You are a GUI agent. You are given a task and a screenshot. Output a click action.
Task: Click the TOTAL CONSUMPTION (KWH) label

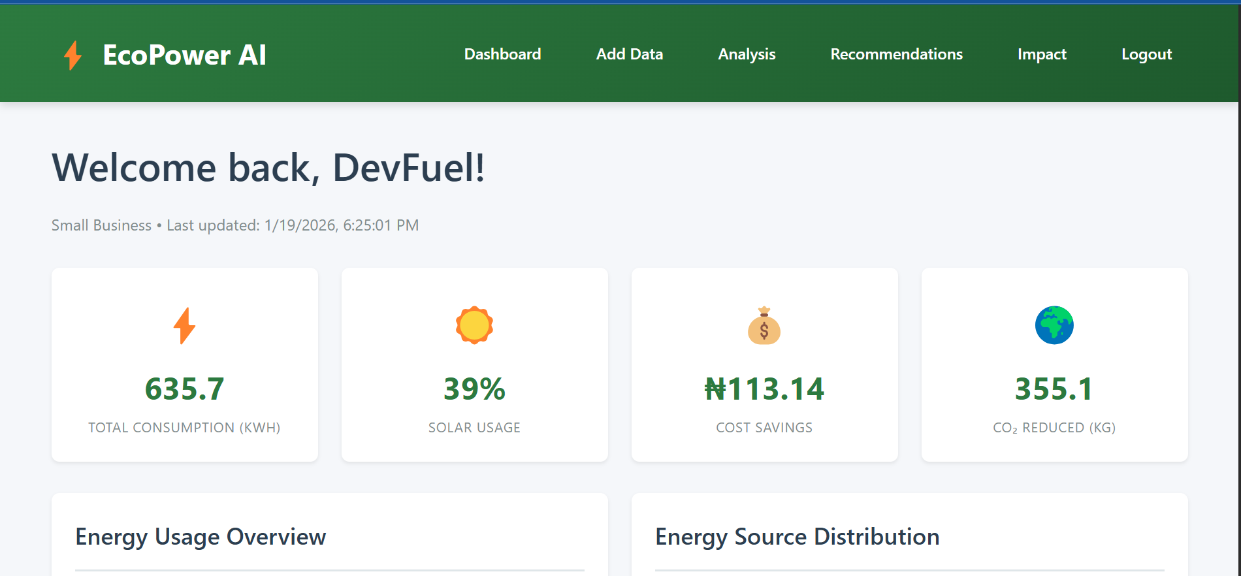[184, 428]
